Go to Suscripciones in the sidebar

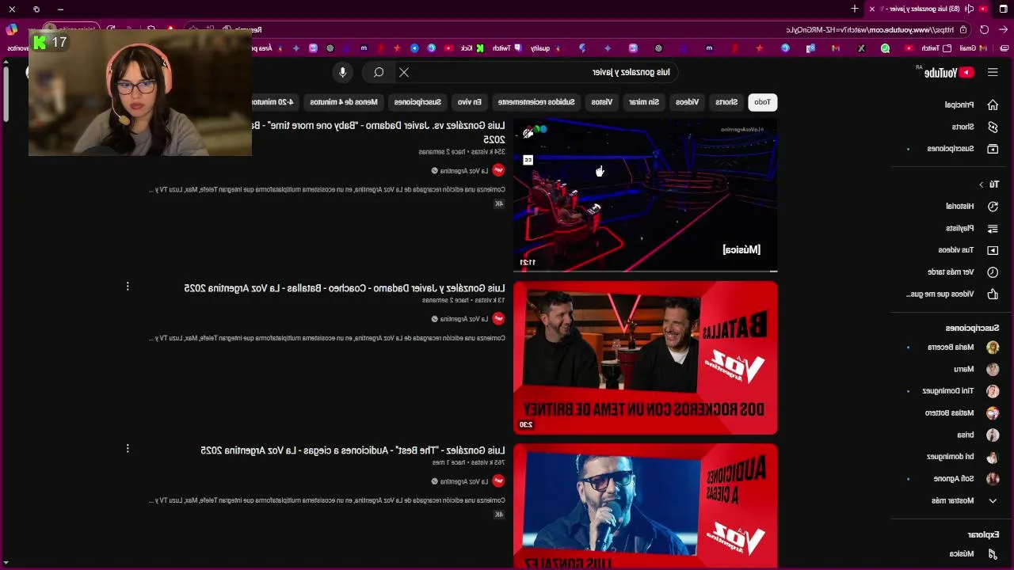[x=962, y=149]
